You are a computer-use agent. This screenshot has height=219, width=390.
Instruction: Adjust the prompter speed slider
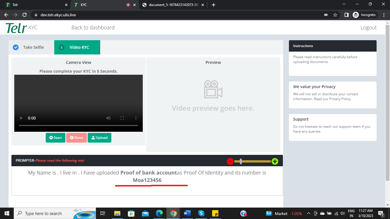tap(241, 161)
